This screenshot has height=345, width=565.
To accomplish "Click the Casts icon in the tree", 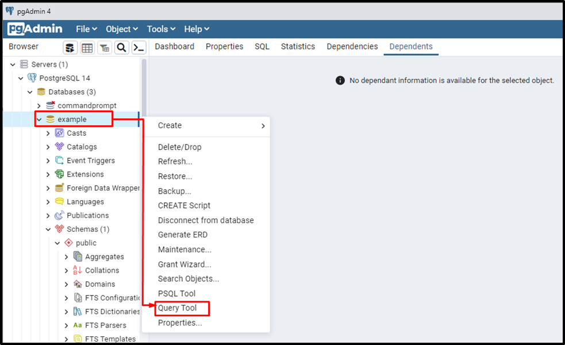I will [60, 133].
